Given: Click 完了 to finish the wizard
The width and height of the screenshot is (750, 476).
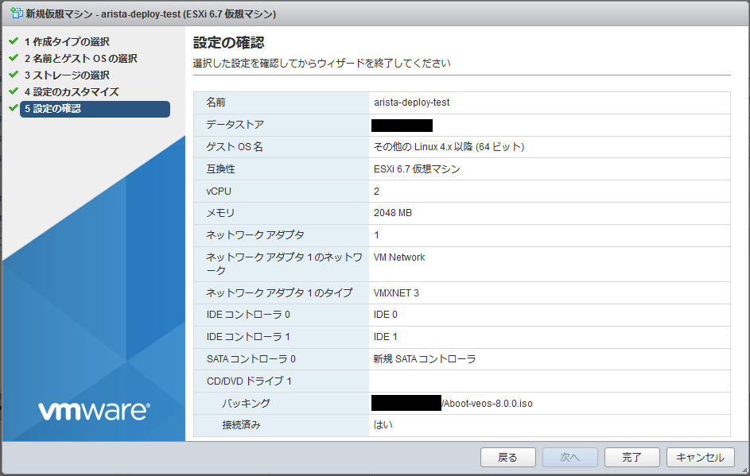Looking at the screenshot, I should tap(632, 457).
